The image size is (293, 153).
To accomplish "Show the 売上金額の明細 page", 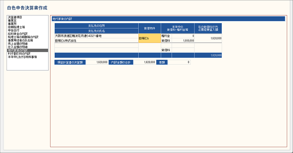I will pyautogui.click(x=18, y=44).
